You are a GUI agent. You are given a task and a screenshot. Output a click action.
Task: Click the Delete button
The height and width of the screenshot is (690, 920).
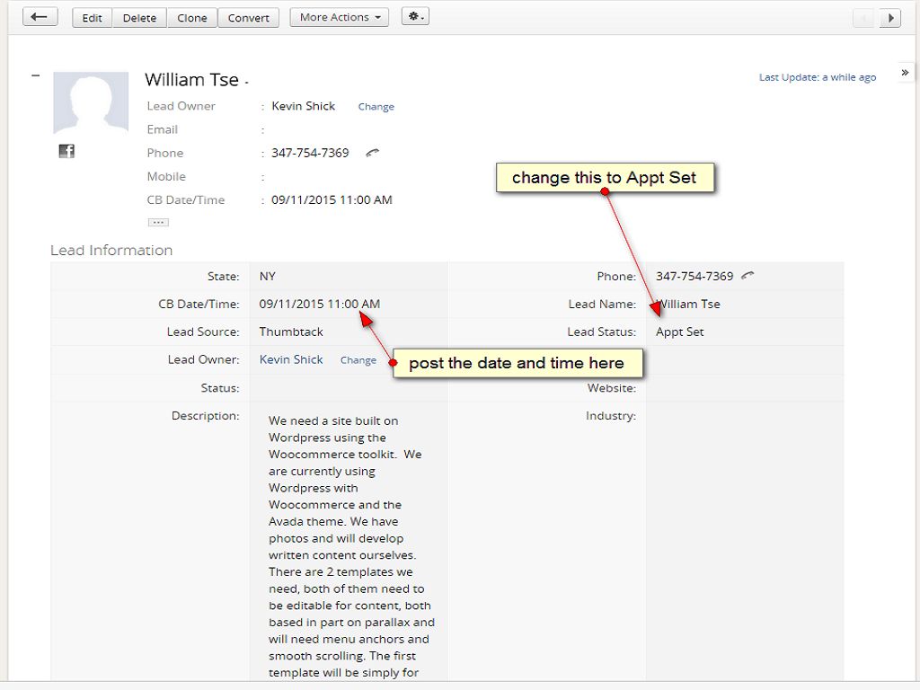click(139, 18)
